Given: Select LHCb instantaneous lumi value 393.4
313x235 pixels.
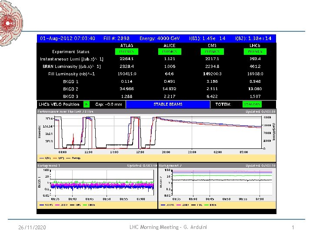Looking at the screenshot, I should (x=255, y=59).
